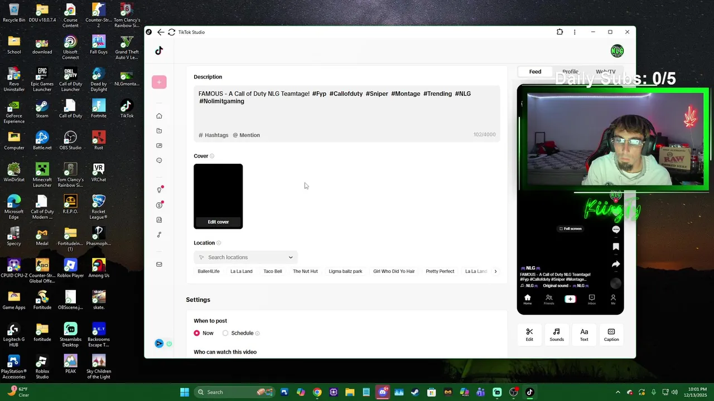Open the Caption tool under preview
The height and width of the screenshot is (401, 714).
611,335
